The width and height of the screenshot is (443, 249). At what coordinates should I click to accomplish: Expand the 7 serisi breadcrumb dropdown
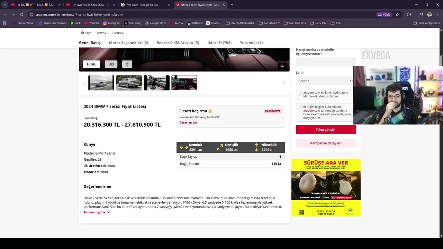117,33
